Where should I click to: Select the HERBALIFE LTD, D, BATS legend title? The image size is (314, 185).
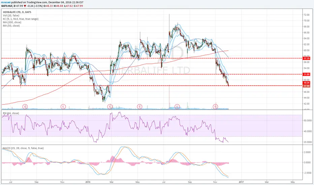(17, 12)
